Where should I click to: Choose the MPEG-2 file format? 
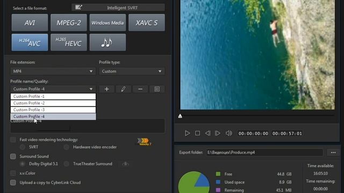click(x=69, y=23)
